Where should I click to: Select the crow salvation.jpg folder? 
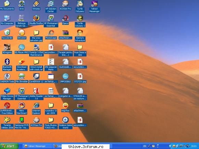[36, 36]
